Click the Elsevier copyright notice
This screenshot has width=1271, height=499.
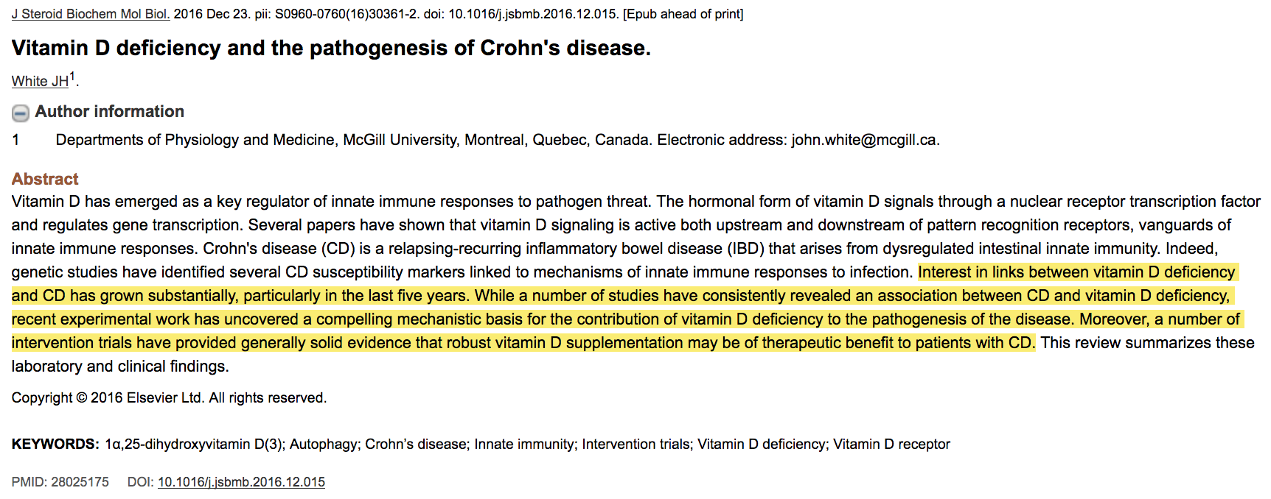tap(169, 398)
